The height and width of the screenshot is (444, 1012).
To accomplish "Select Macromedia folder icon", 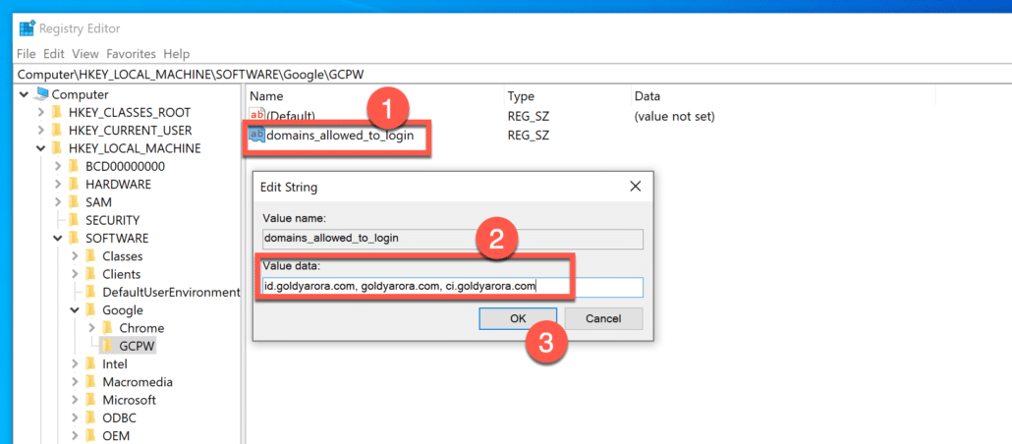I will pos(91,381).
